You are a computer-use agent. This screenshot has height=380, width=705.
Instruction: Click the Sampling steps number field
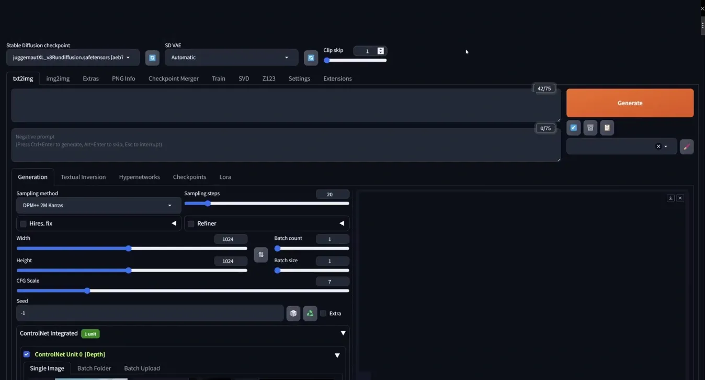pyautogui.click(x=333, y=194)
